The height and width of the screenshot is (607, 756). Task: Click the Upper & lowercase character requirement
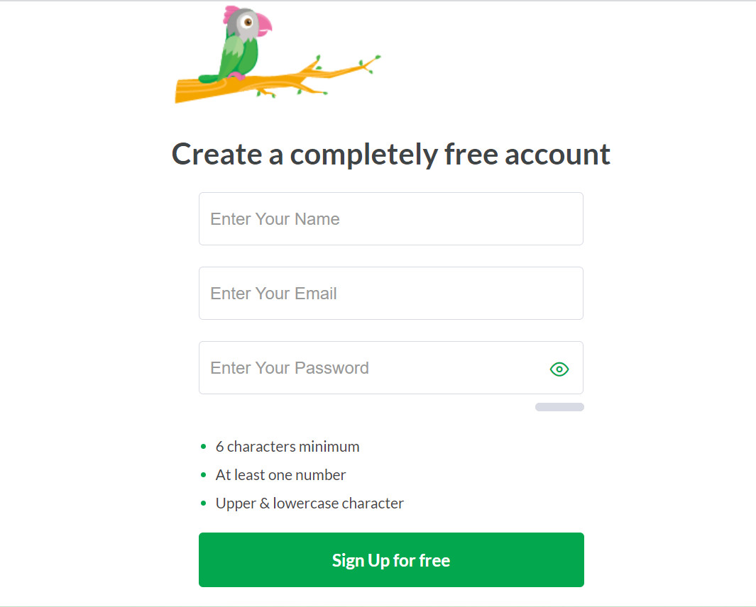coord(309,503)
